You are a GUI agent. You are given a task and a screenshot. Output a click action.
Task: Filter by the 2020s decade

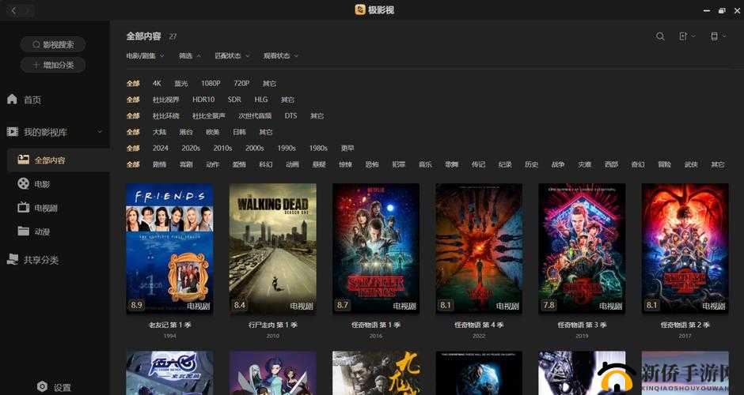[x=191, y=149]
